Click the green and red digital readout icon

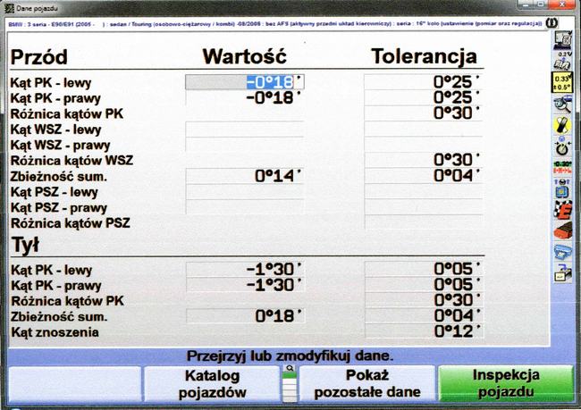click(562, 167)
